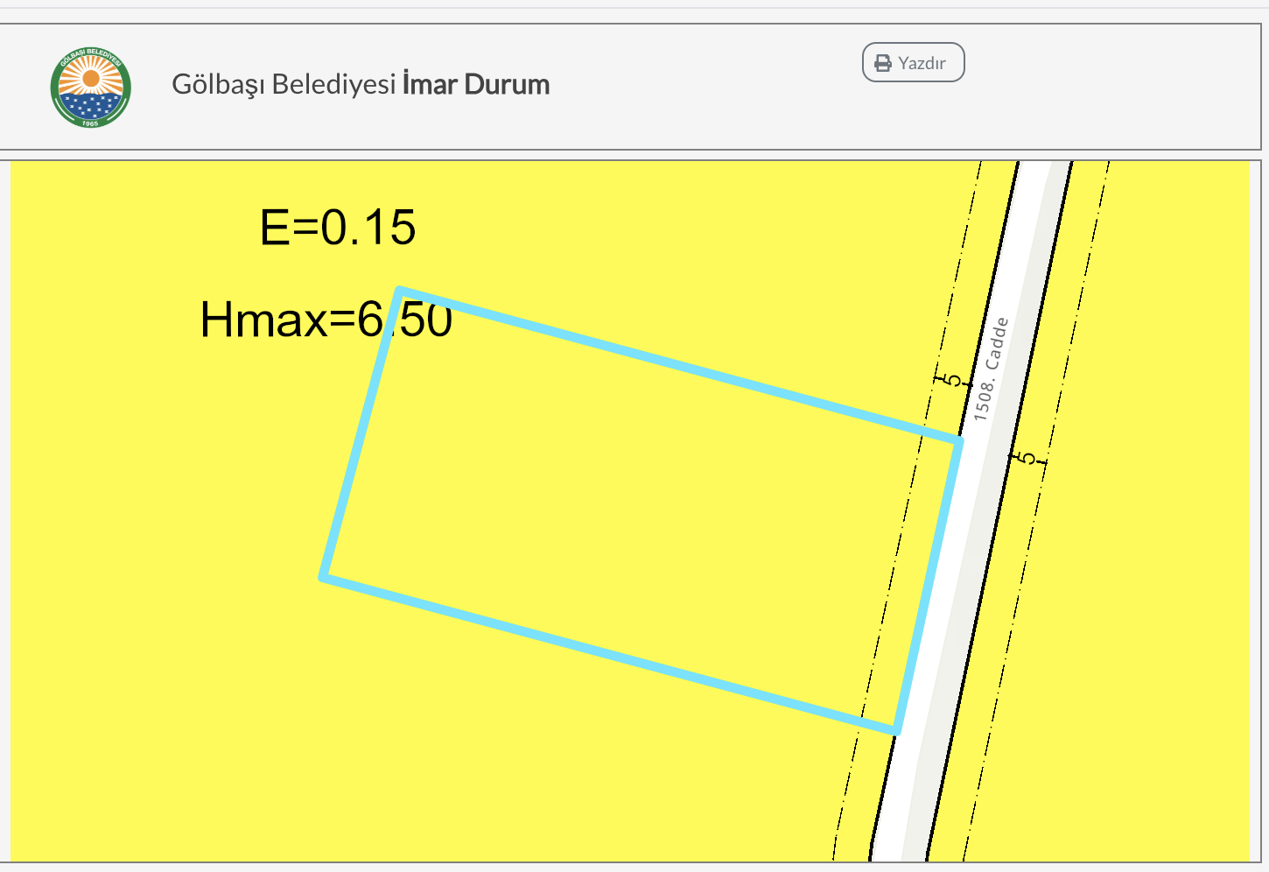Click the midpoint of the parcel's top edge

[679, 366]
